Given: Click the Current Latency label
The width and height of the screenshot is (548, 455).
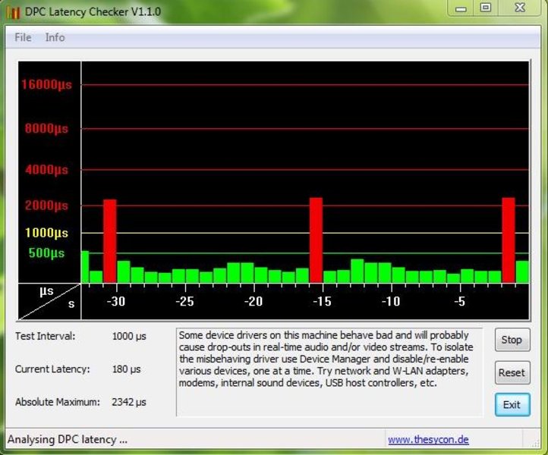Looking at the screenshot, I should pos(52,369).
